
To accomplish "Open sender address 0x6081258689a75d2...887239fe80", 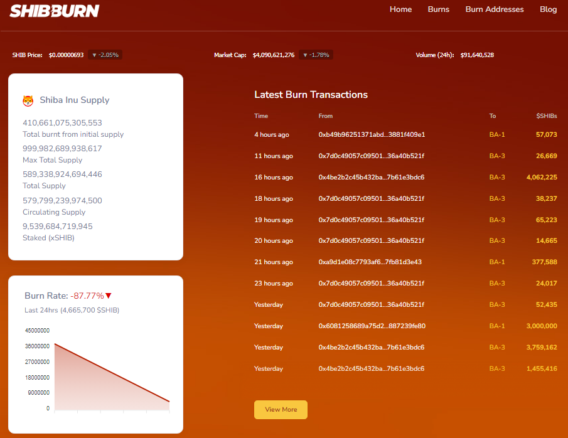I will coord(372,326).
